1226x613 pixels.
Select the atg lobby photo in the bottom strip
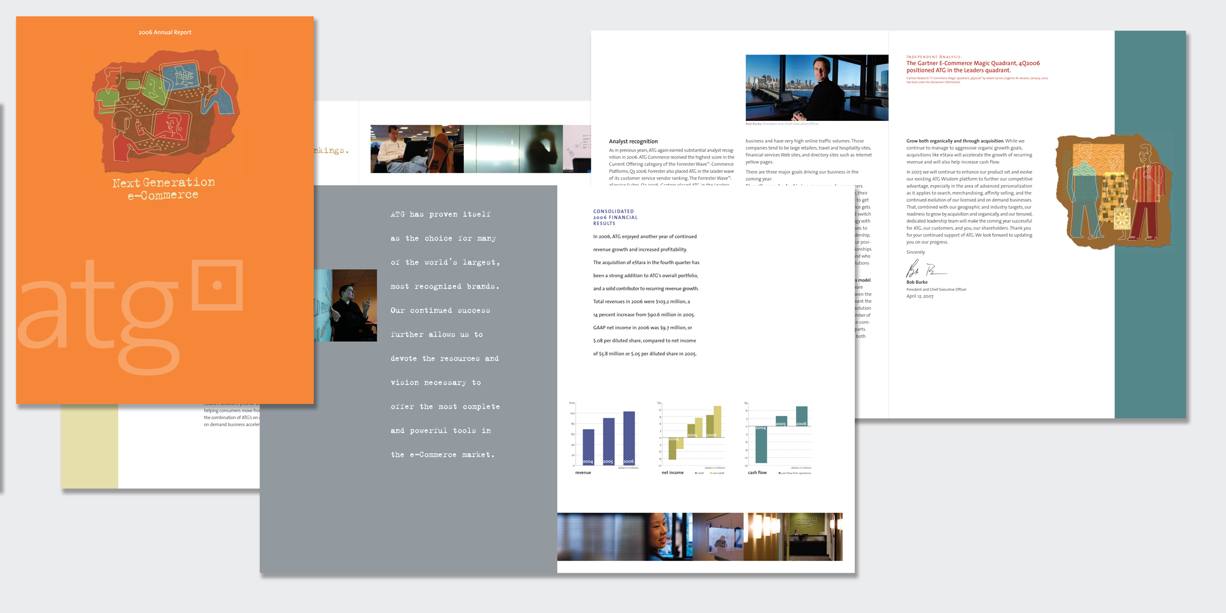pyautogui.click(x=793, y=536)
